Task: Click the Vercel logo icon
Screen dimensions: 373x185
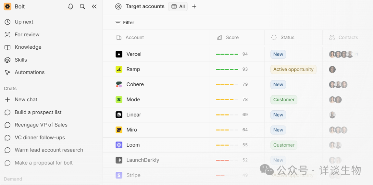Action: pos(119,54)
